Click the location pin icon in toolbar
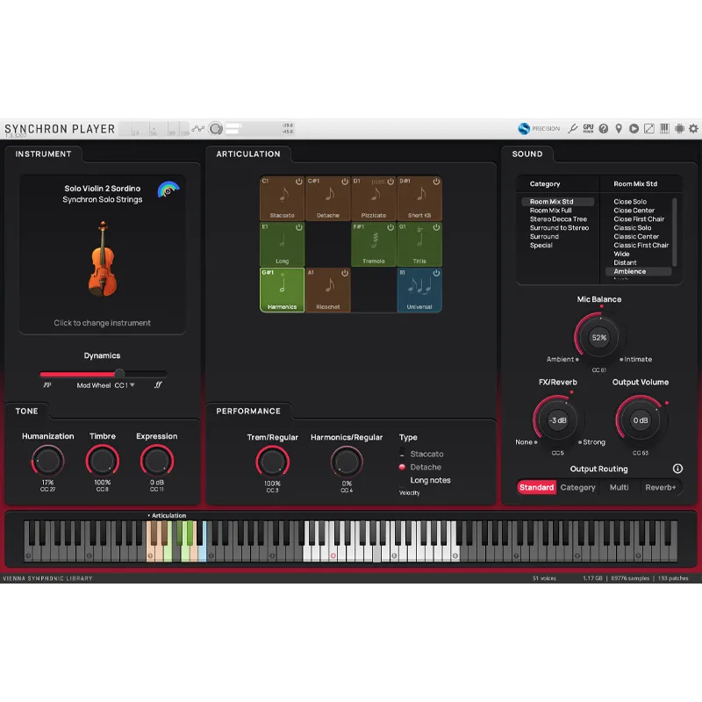Viewport: 702px width, 702px height. [x=619, y=129]
